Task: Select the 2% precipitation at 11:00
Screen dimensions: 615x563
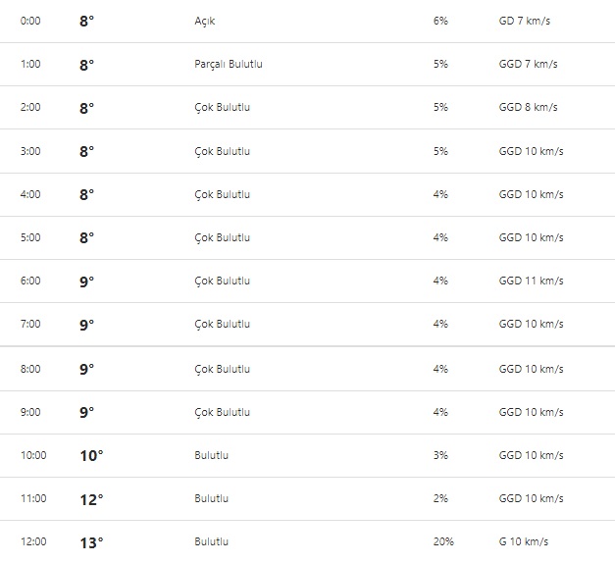Action: click(x=439, y=499)
